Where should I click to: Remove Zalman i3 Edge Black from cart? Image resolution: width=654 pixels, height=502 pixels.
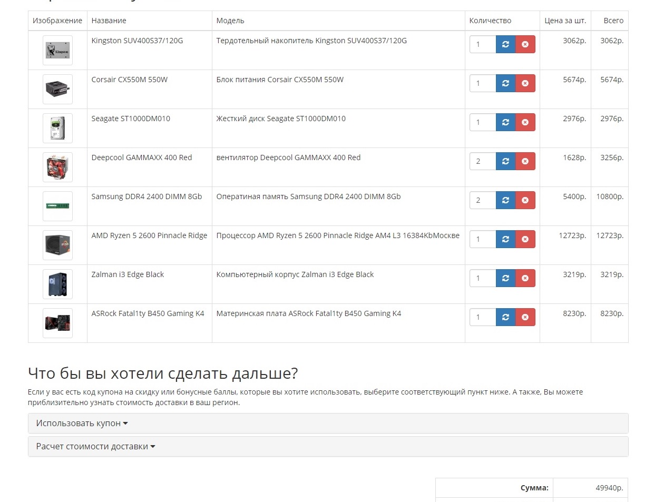(525, 278)
